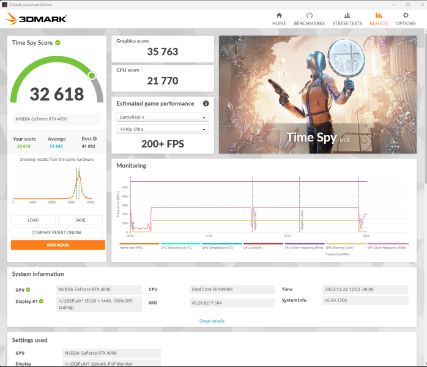Click the estimated game performance info icon
The image size is (427, 367).
pyautogui.click(x=206, y=103)
